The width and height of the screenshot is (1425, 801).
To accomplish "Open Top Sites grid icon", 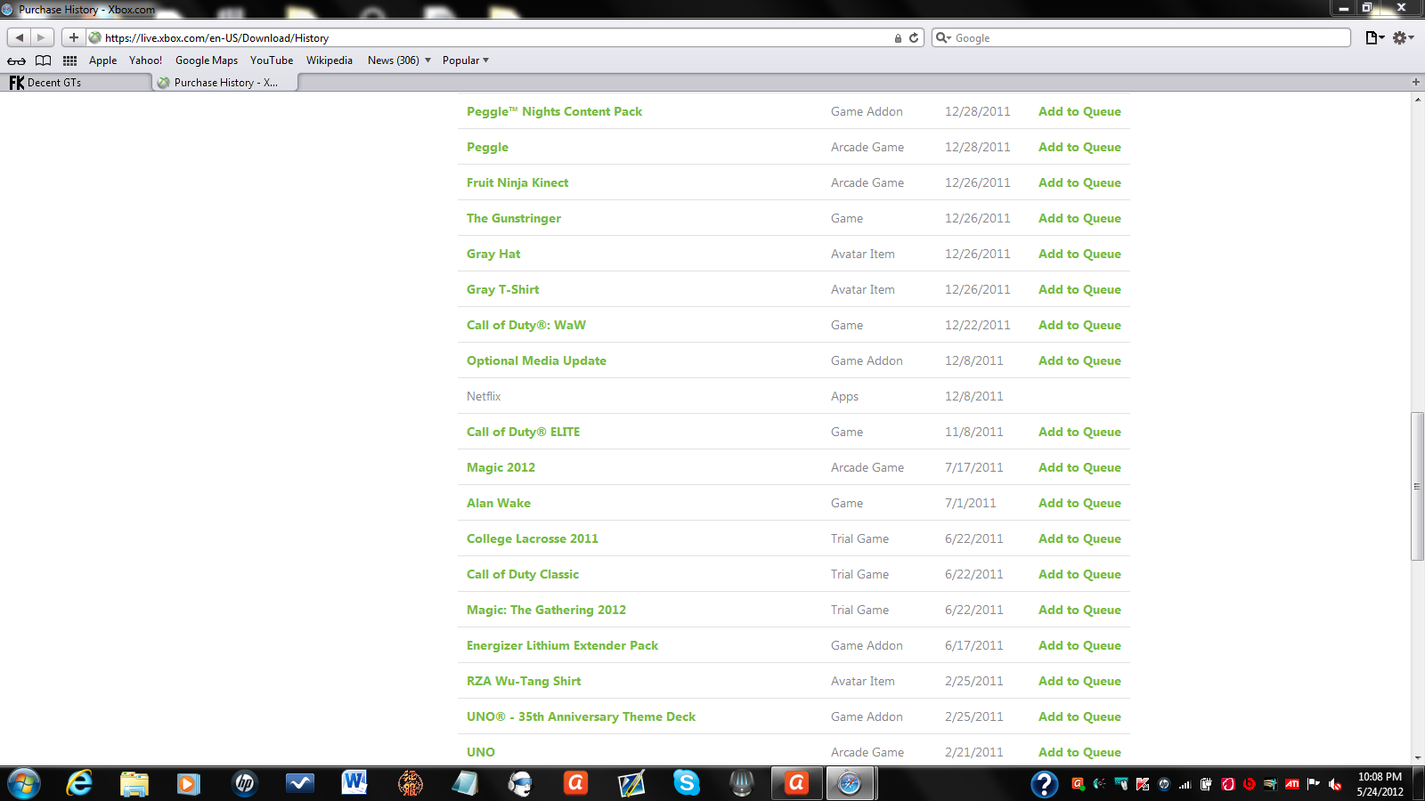I will pos(69,61).
